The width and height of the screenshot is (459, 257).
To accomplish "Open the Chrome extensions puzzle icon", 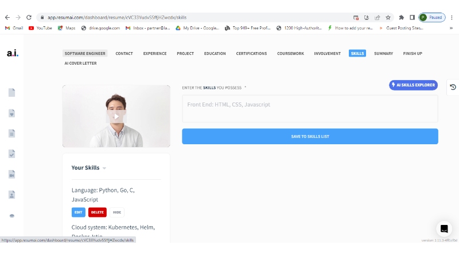I will click(402, 17).
